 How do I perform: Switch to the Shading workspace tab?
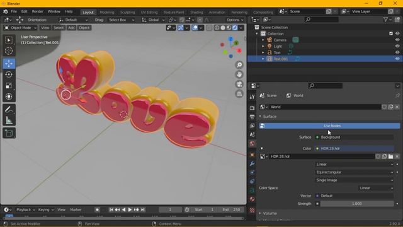196,12
